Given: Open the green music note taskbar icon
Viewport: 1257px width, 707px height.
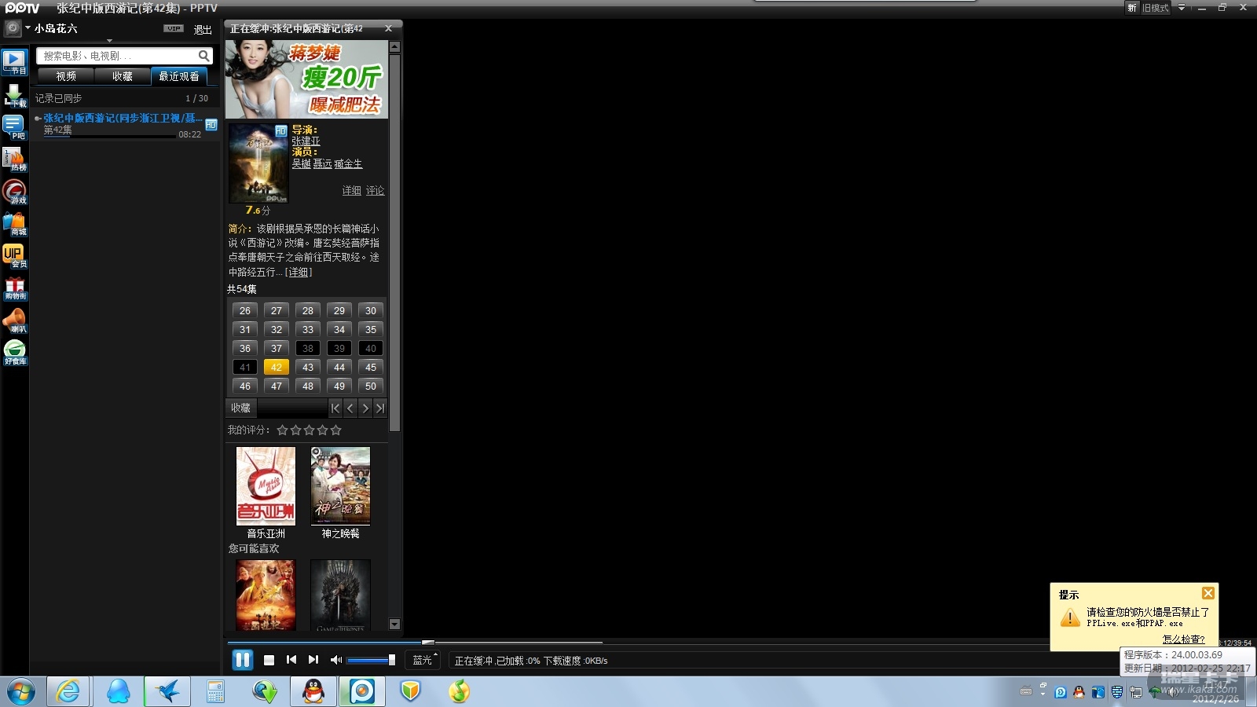Looking at the screenshot, I should (x=460, y=691).
